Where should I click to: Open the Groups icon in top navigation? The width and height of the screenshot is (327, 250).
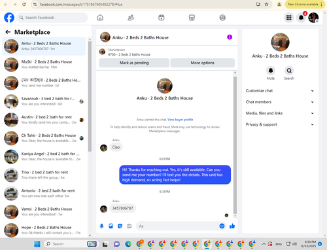coord(222,18)
